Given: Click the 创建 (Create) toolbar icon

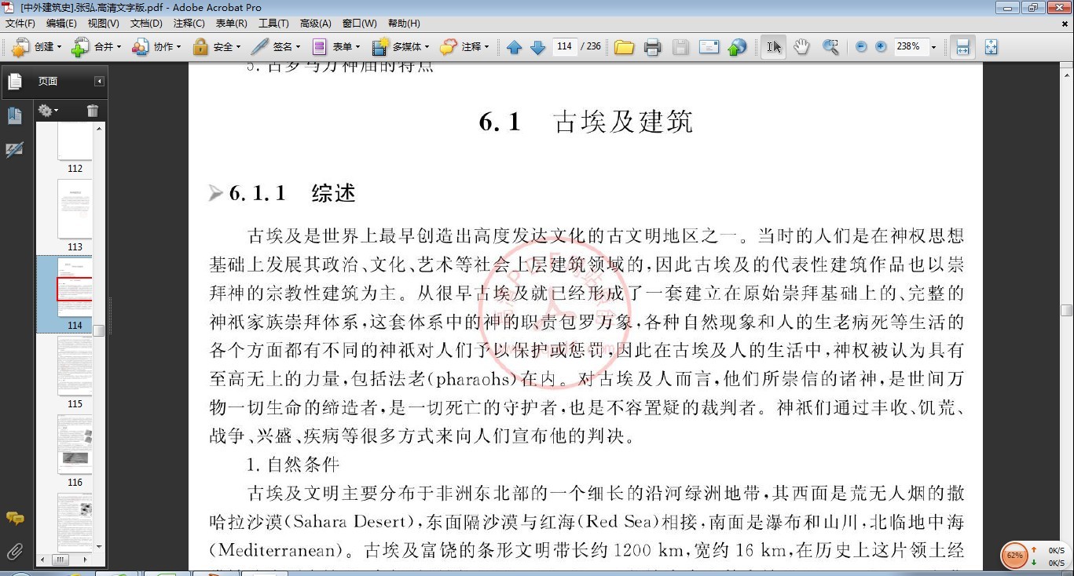Looking at the screenshot, I should click(x=20, y=47).
